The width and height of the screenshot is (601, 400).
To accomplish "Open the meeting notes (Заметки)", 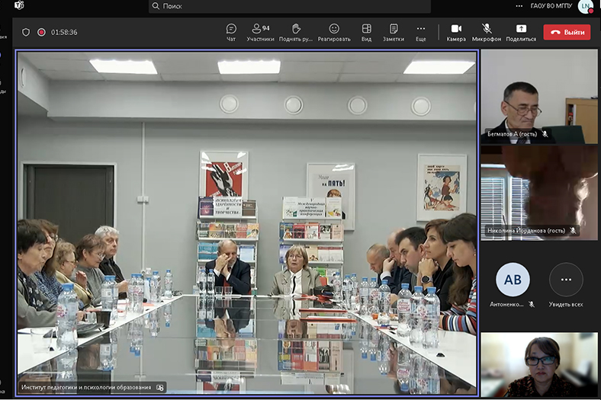I will tap(394, 31).
